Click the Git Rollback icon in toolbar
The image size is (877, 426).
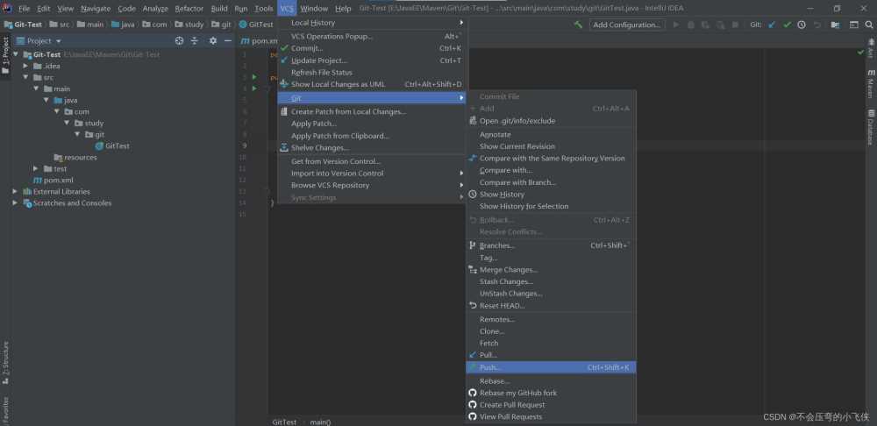pos(817,25)
